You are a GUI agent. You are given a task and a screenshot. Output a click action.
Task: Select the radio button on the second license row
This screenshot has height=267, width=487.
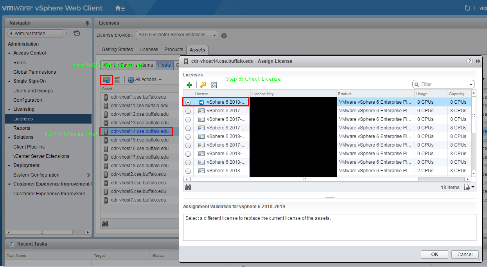[188, 111]
